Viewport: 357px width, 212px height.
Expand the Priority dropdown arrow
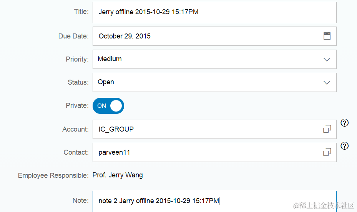[327, 59]
